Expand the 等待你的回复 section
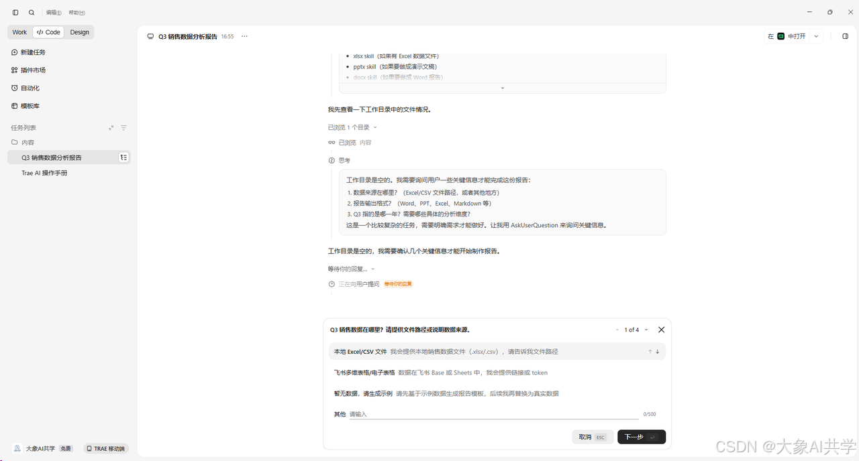 (x=351, y=269)
